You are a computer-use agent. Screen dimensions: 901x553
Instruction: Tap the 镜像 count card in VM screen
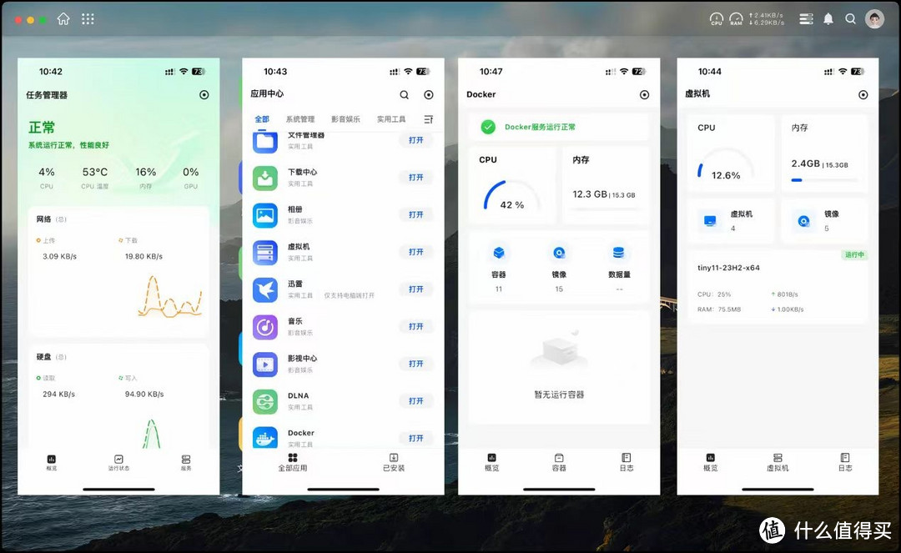click(824, 221)
